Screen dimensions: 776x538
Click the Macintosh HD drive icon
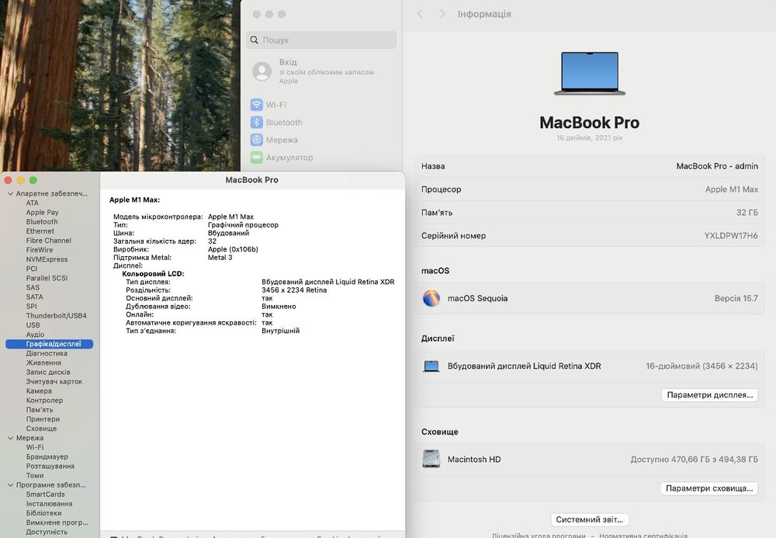(x=431, y=459)
